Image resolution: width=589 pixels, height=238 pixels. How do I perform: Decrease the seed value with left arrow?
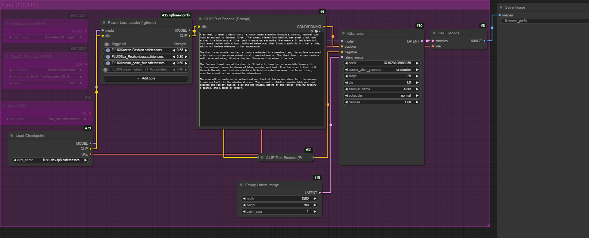[346, 63]
